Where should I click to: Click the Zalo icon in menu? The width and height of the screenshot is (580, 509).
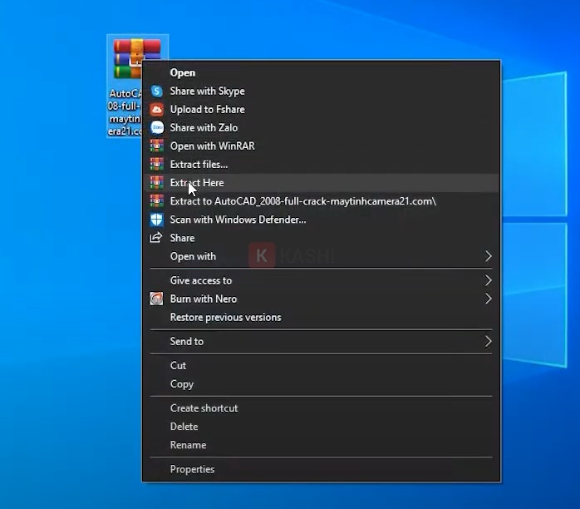(x=157, y=128)
